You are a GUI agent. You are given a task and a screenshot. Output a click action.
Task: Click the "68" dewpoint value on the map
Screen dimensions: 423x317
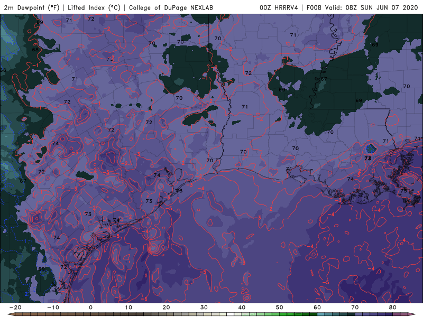(x=35, y=50)
